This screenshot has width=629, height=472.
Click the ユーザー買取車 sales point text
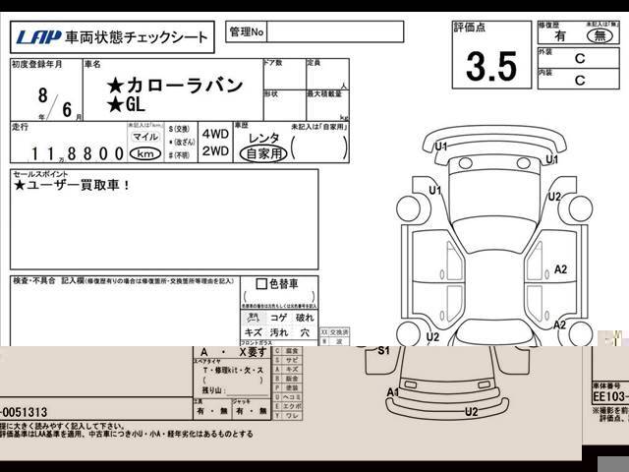tap(72, 185)
